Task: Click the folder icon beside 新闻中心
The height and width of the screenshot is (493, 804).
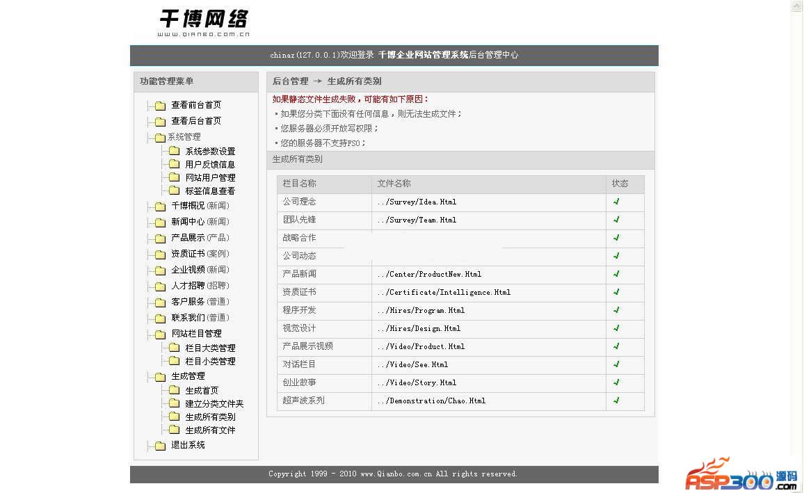Action: coord(161,223)
